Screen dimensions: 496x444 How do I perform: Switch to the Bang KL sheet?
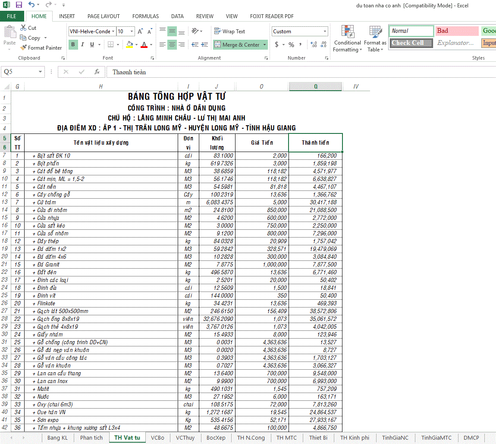tap(57, 438)
